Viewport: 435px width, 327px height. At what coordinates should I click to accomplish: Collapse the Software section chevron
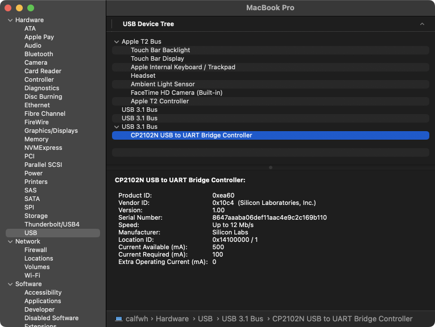point(10,284)
